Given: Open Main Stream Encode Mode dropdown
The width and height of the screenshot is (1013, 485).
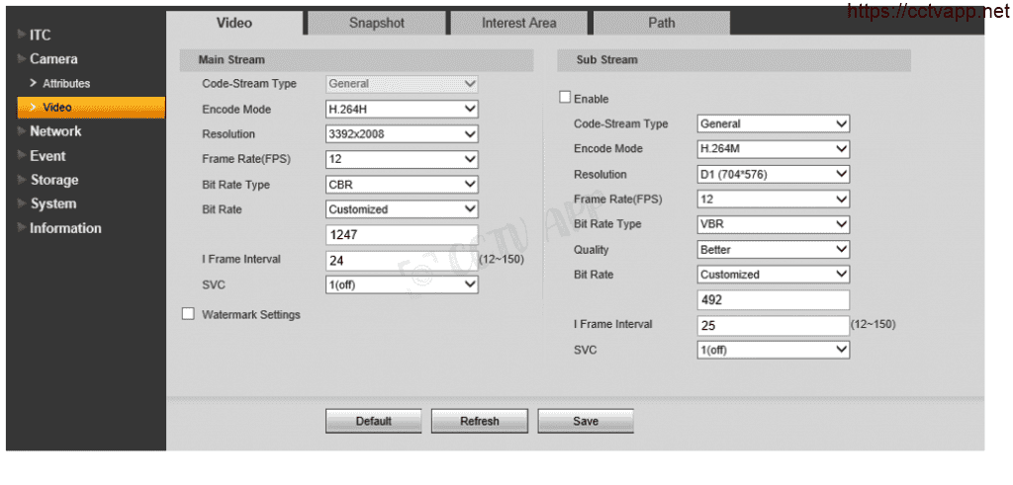Looking at the screenshot, I should coord(402,110).
